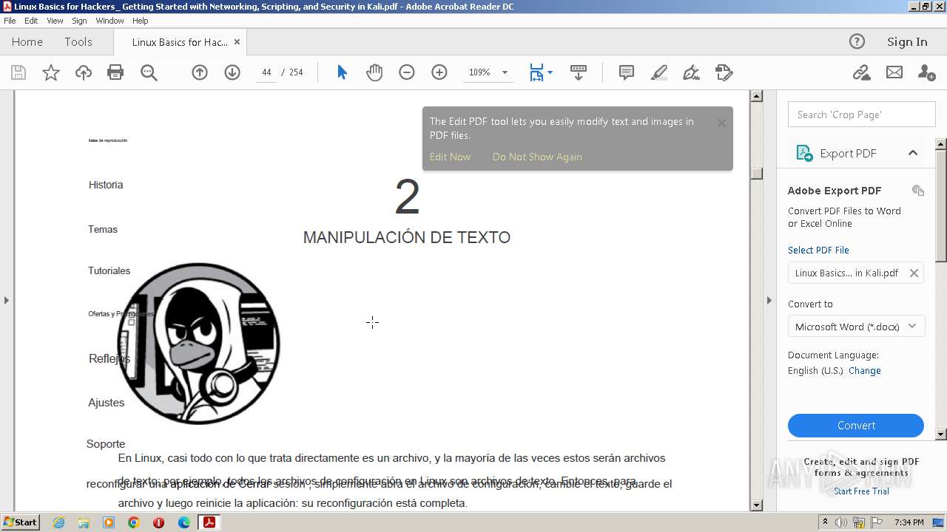Image resolution: width=947 pixels, height=532 pixels.
Task: Open the Help question mark icon
Action: pyautogui.click(x=857, y=41)
